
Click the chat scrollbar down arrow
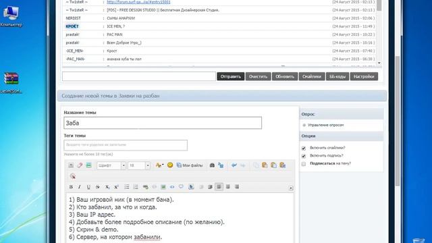(x=379, y=63)
